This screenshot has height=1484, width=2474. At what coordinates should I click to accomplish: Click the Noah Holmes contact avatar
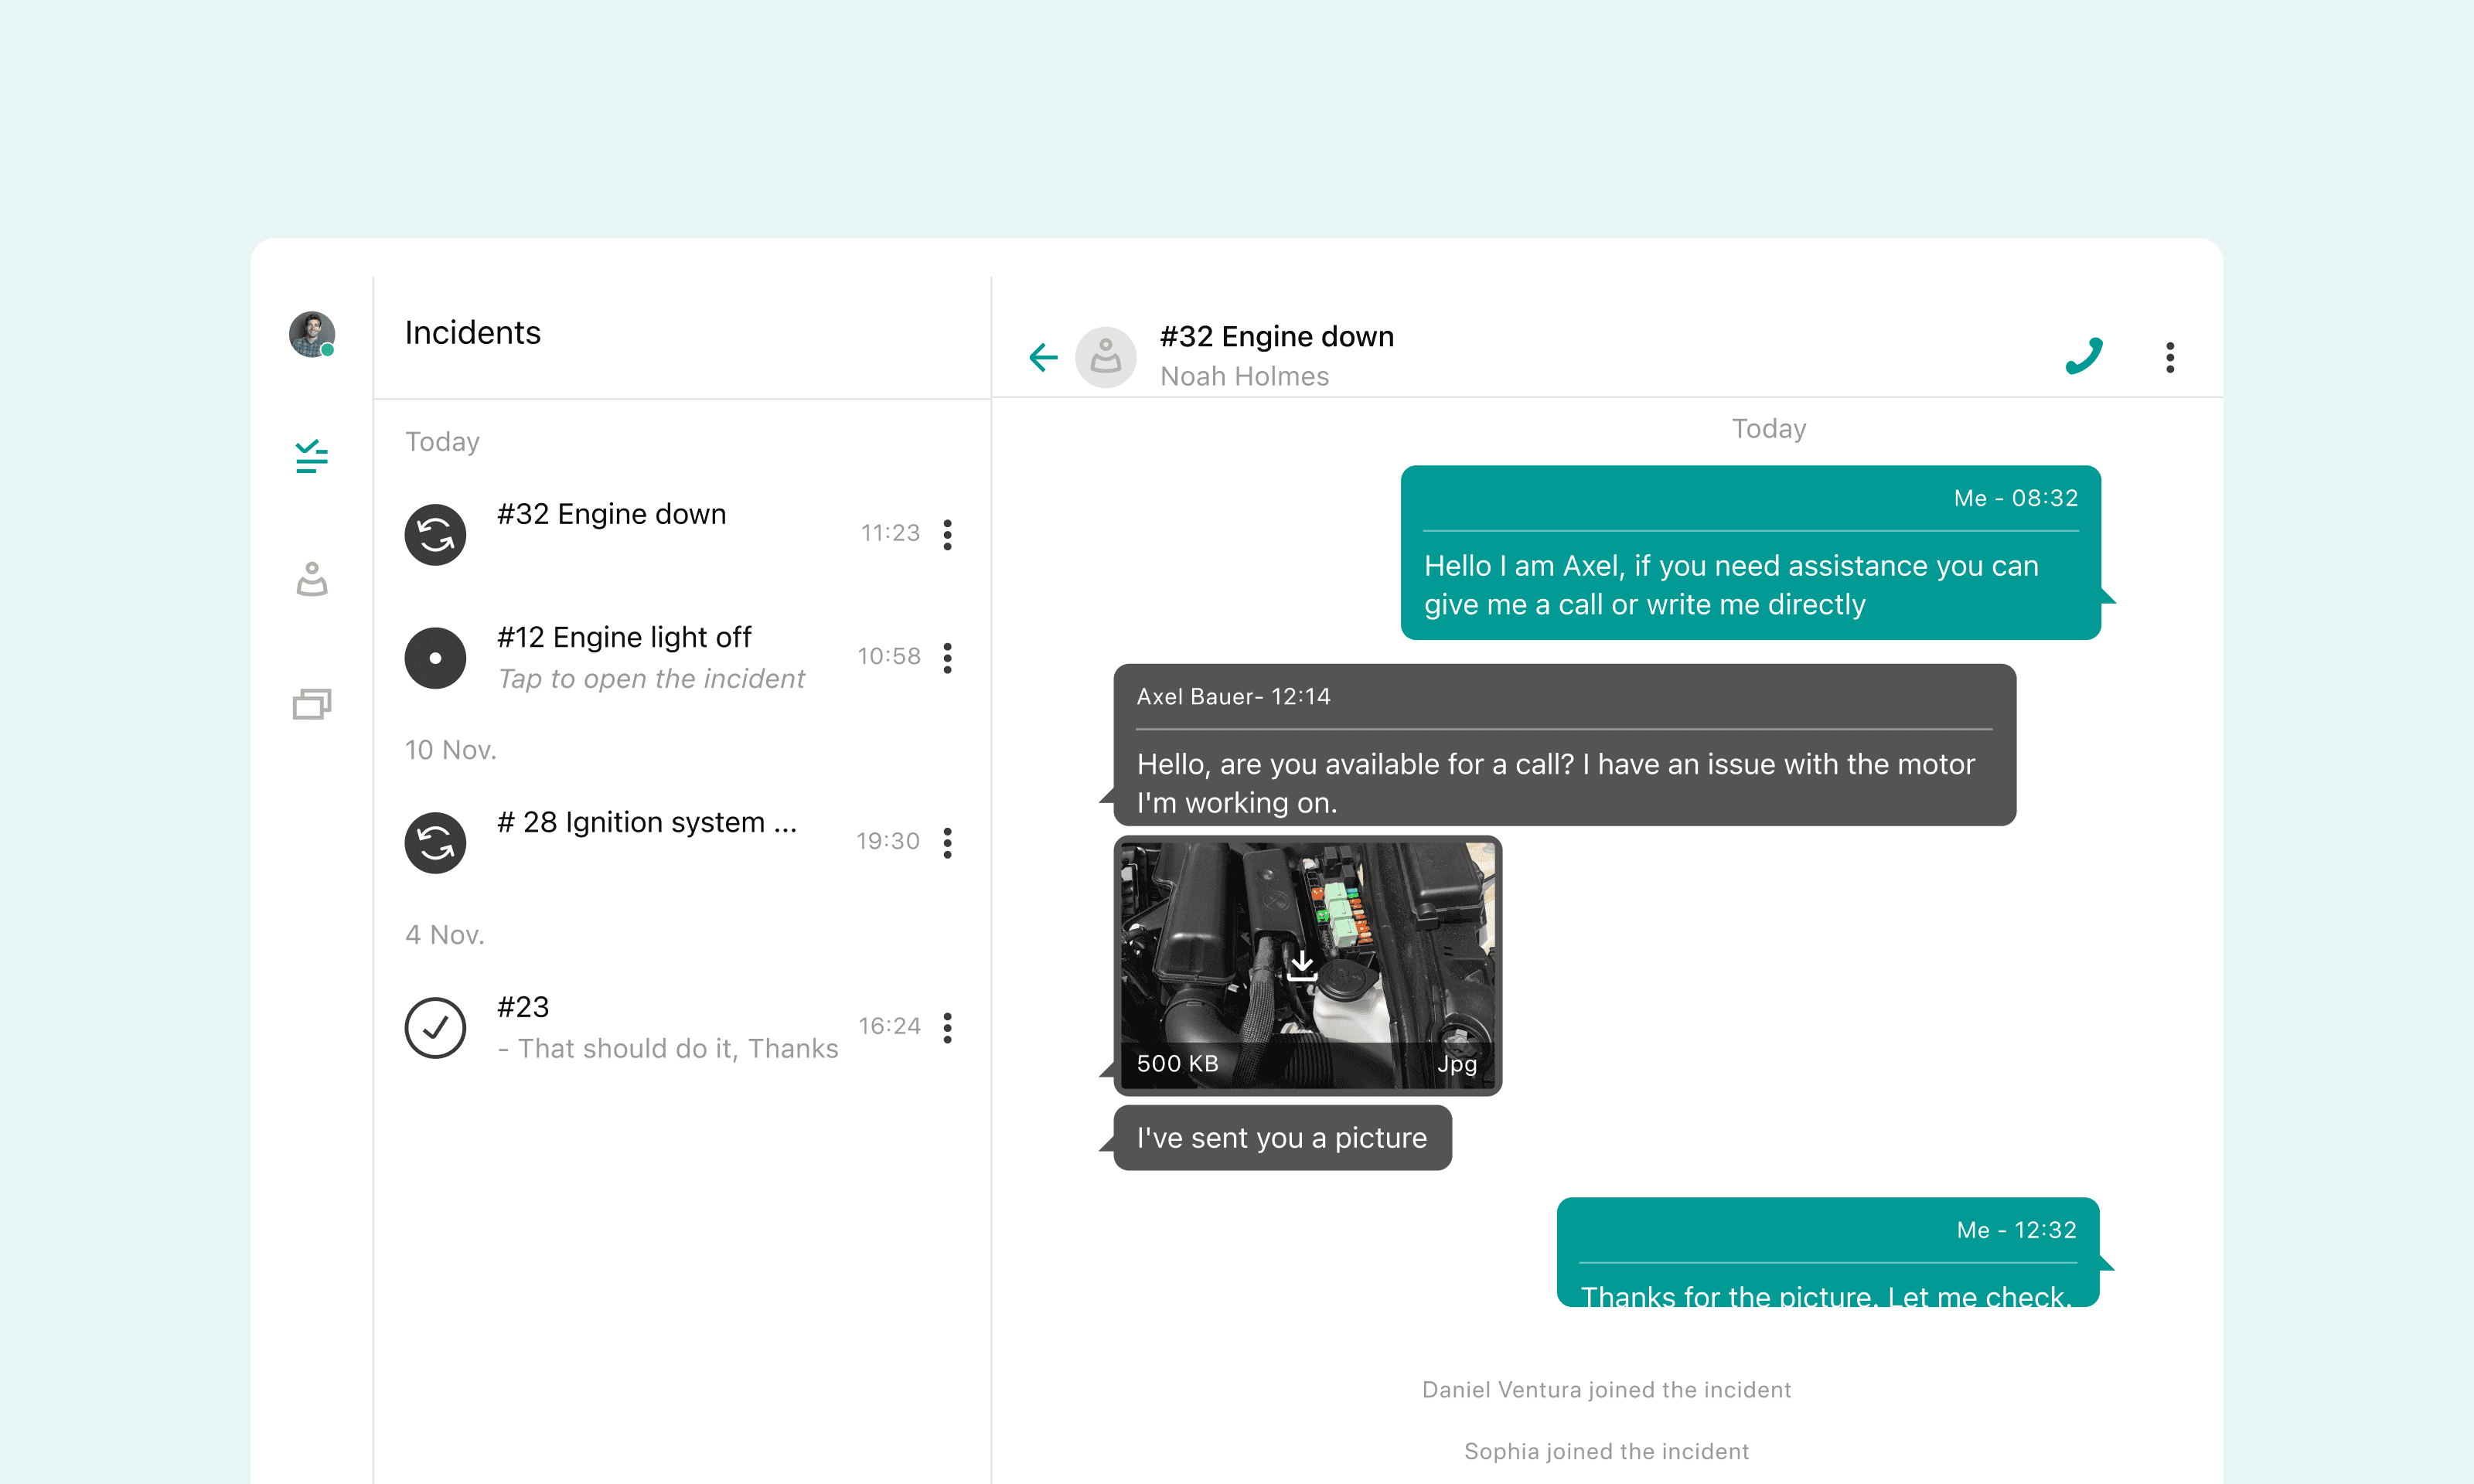1105,357
